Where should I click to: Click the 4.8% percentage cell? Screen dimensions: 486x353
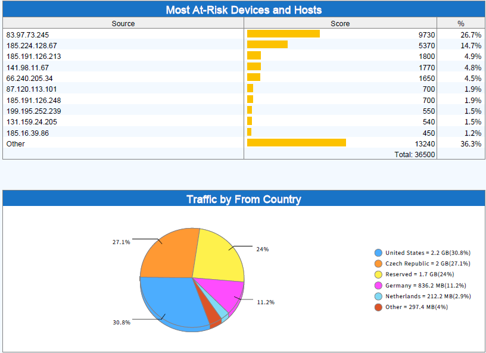473,67
